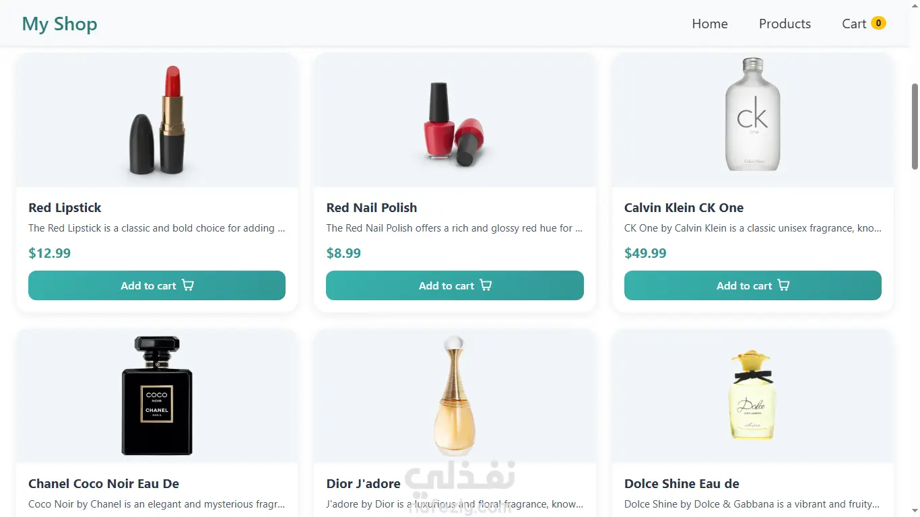View the CK One perfume bottle image
The width and height of the screenshot is (920, 517).
click(752, 114)
